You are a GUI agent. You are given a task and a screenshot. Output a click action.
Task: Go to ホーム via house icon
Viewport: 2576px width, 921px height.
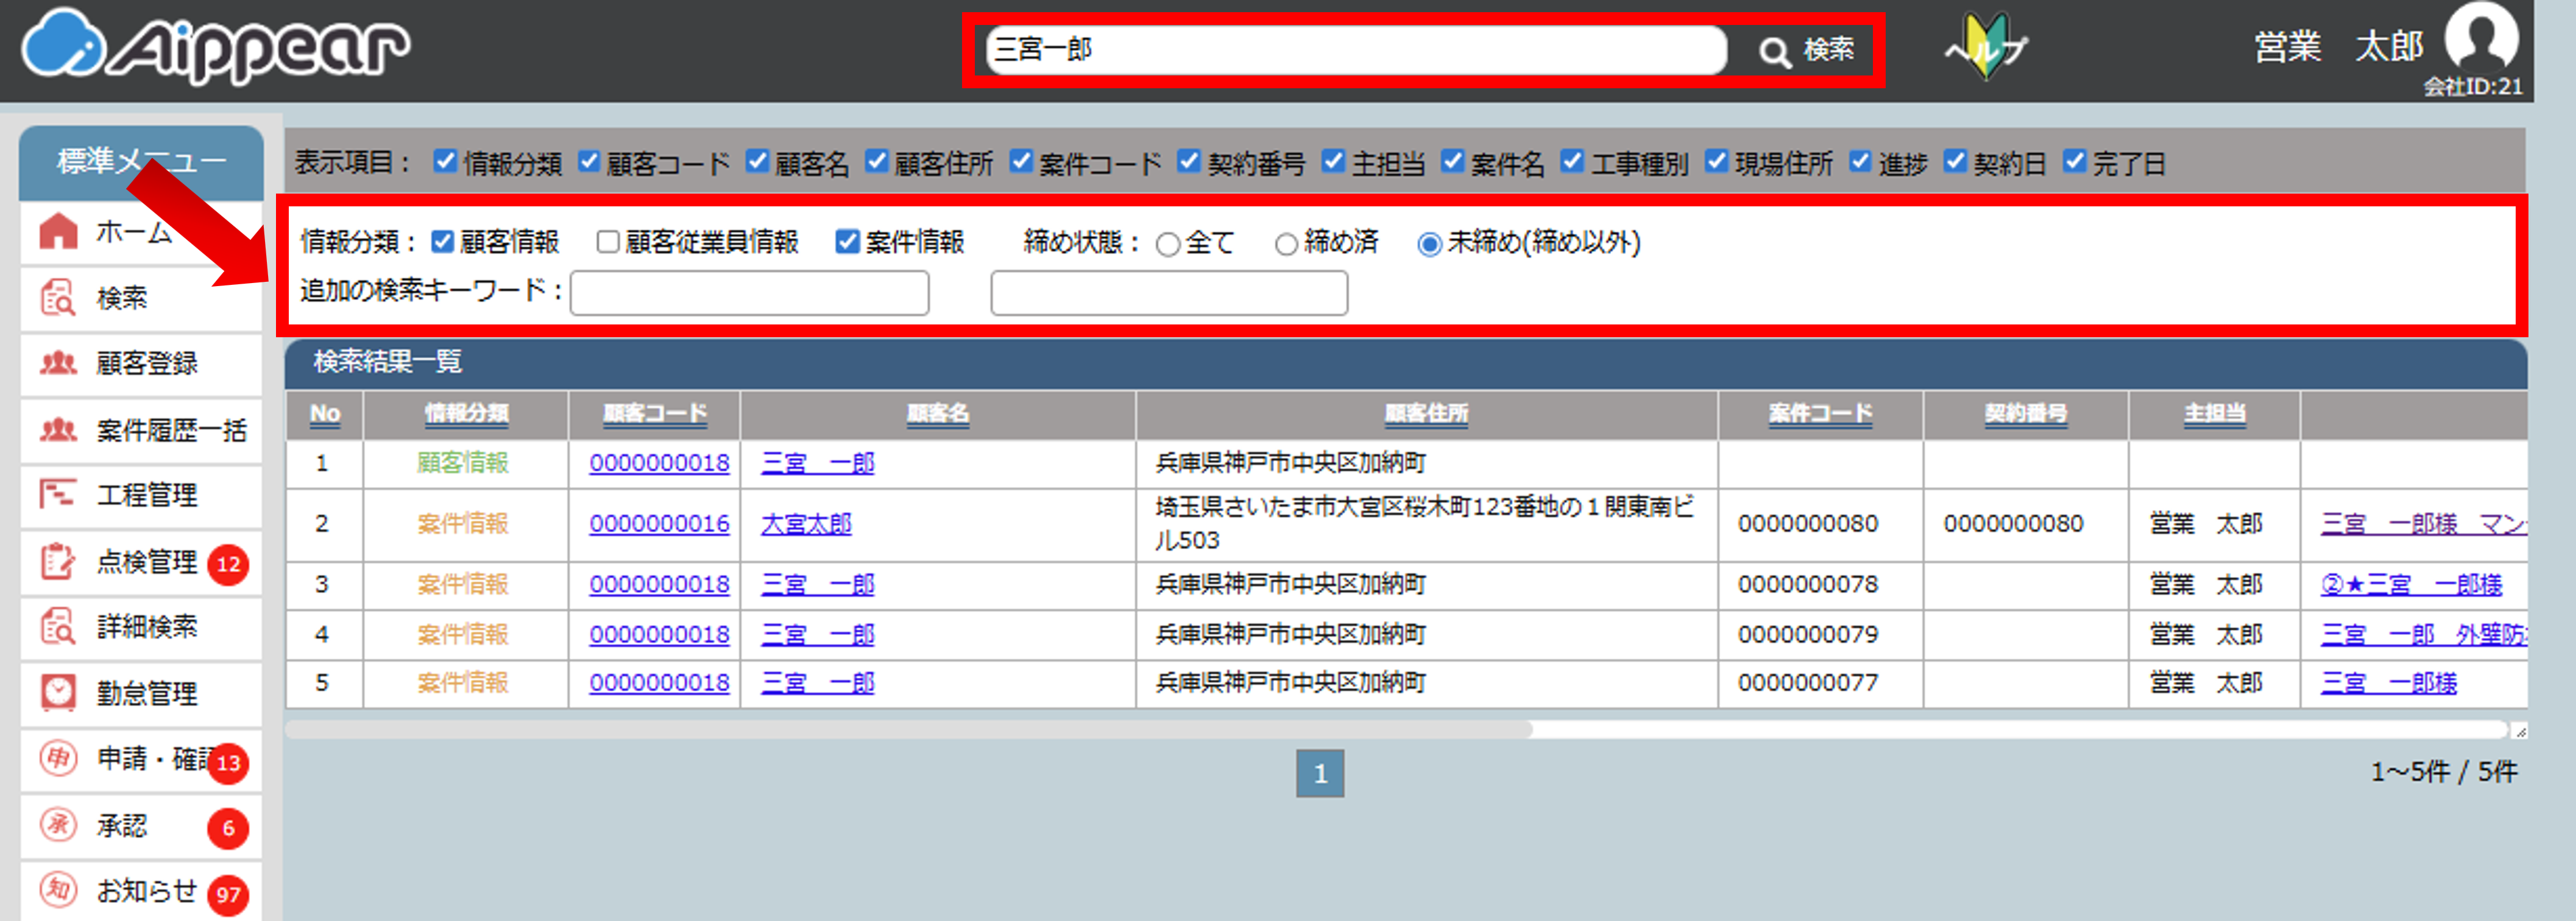coord(59,232)
